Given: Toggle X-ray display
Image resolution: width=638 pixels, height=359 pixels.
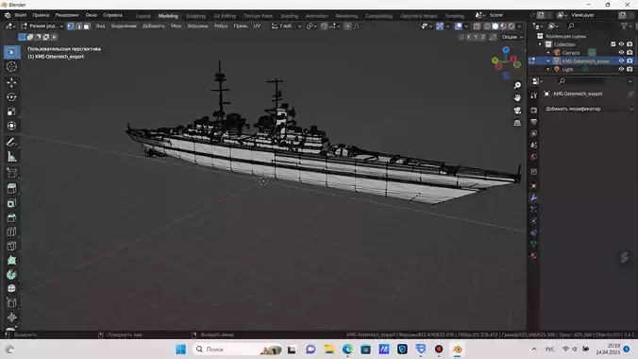Looking at the screenshot, I should pos(477,26).
